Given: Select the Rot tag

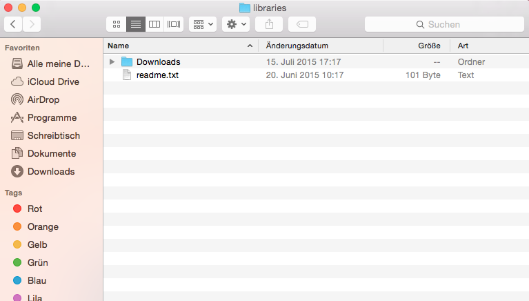Looking at the screenshot, I should (51, 208).
